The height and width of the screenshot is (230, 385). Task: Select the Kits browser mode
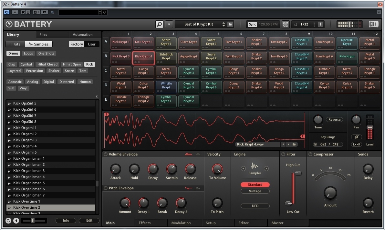click(15, 44)
